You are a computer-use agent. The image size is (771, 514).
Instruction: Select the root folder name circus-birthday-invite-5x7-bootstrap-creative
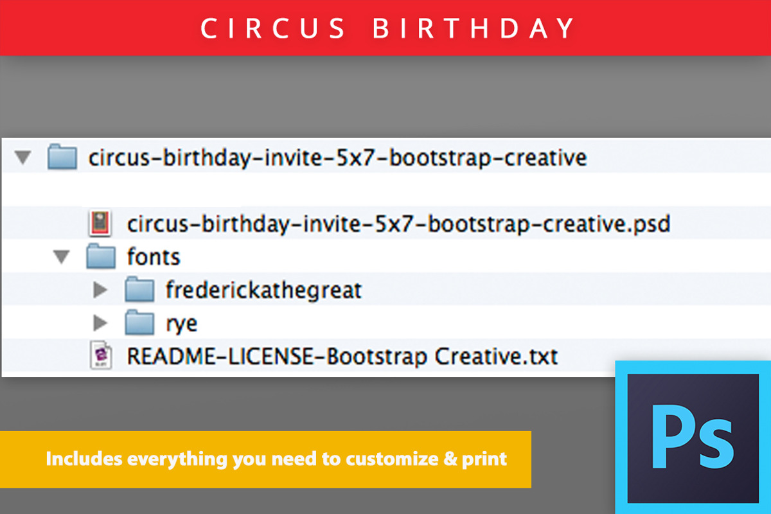tap(337, 157)
